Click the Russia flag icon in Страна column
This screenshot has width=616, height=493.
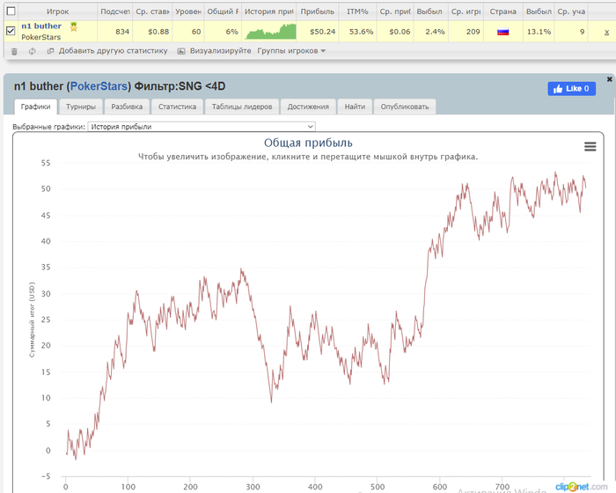point(502,32)
